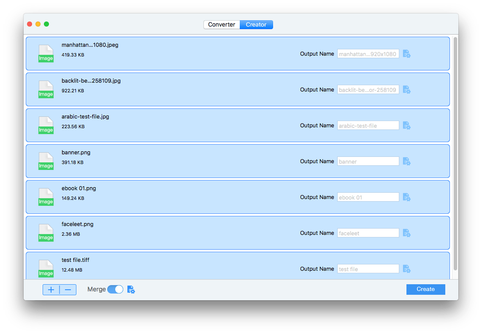
Task: Open output settings for backlit-be...258109.jpg
Action: [406, 89]
